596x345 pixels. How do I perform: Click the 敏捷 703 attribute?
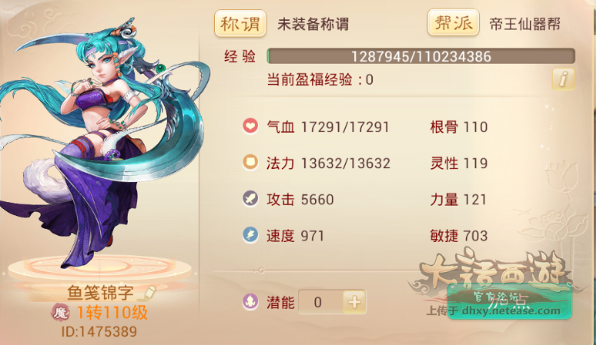click(x=459, y=236)
